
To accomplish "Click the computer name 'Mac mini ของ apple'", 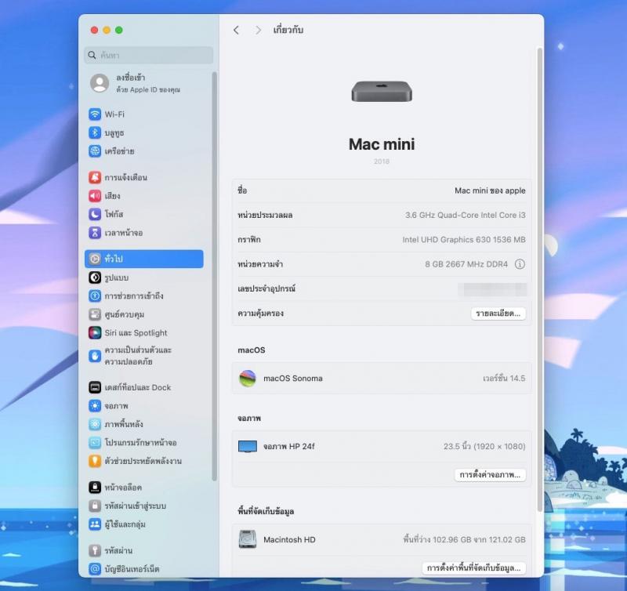I will pyautogui.click(x=490, y=190).
